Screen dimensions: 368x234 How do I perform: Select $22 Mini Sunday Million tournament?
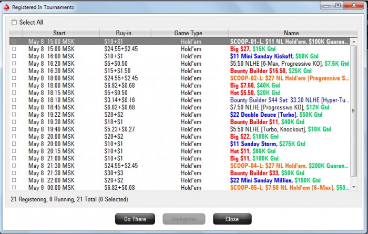coord(275,180)
